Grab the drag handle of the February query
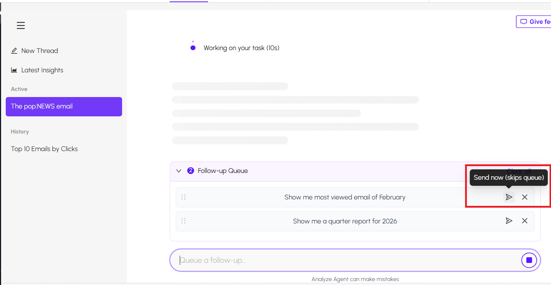The image size is (551, 285). [x=184, y=197]
